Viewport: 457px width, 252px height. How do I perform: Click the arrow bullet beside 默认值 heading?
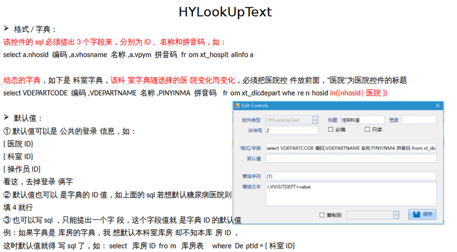coord(6,118)
